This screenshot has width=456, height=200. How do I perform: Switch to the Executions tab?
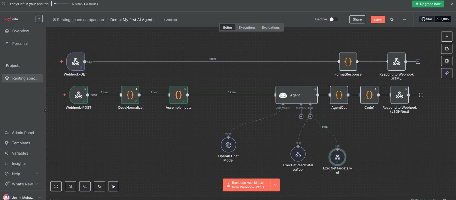[x=247, y=28]
